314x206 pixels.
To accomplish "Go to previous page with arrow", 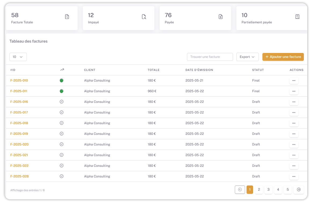I will tap(240, 190).
